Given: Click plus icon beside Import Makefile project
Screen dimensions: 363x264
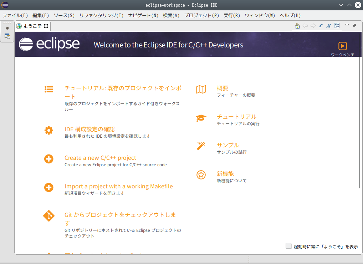Looking at the screenshot, I should pos(48,187).
